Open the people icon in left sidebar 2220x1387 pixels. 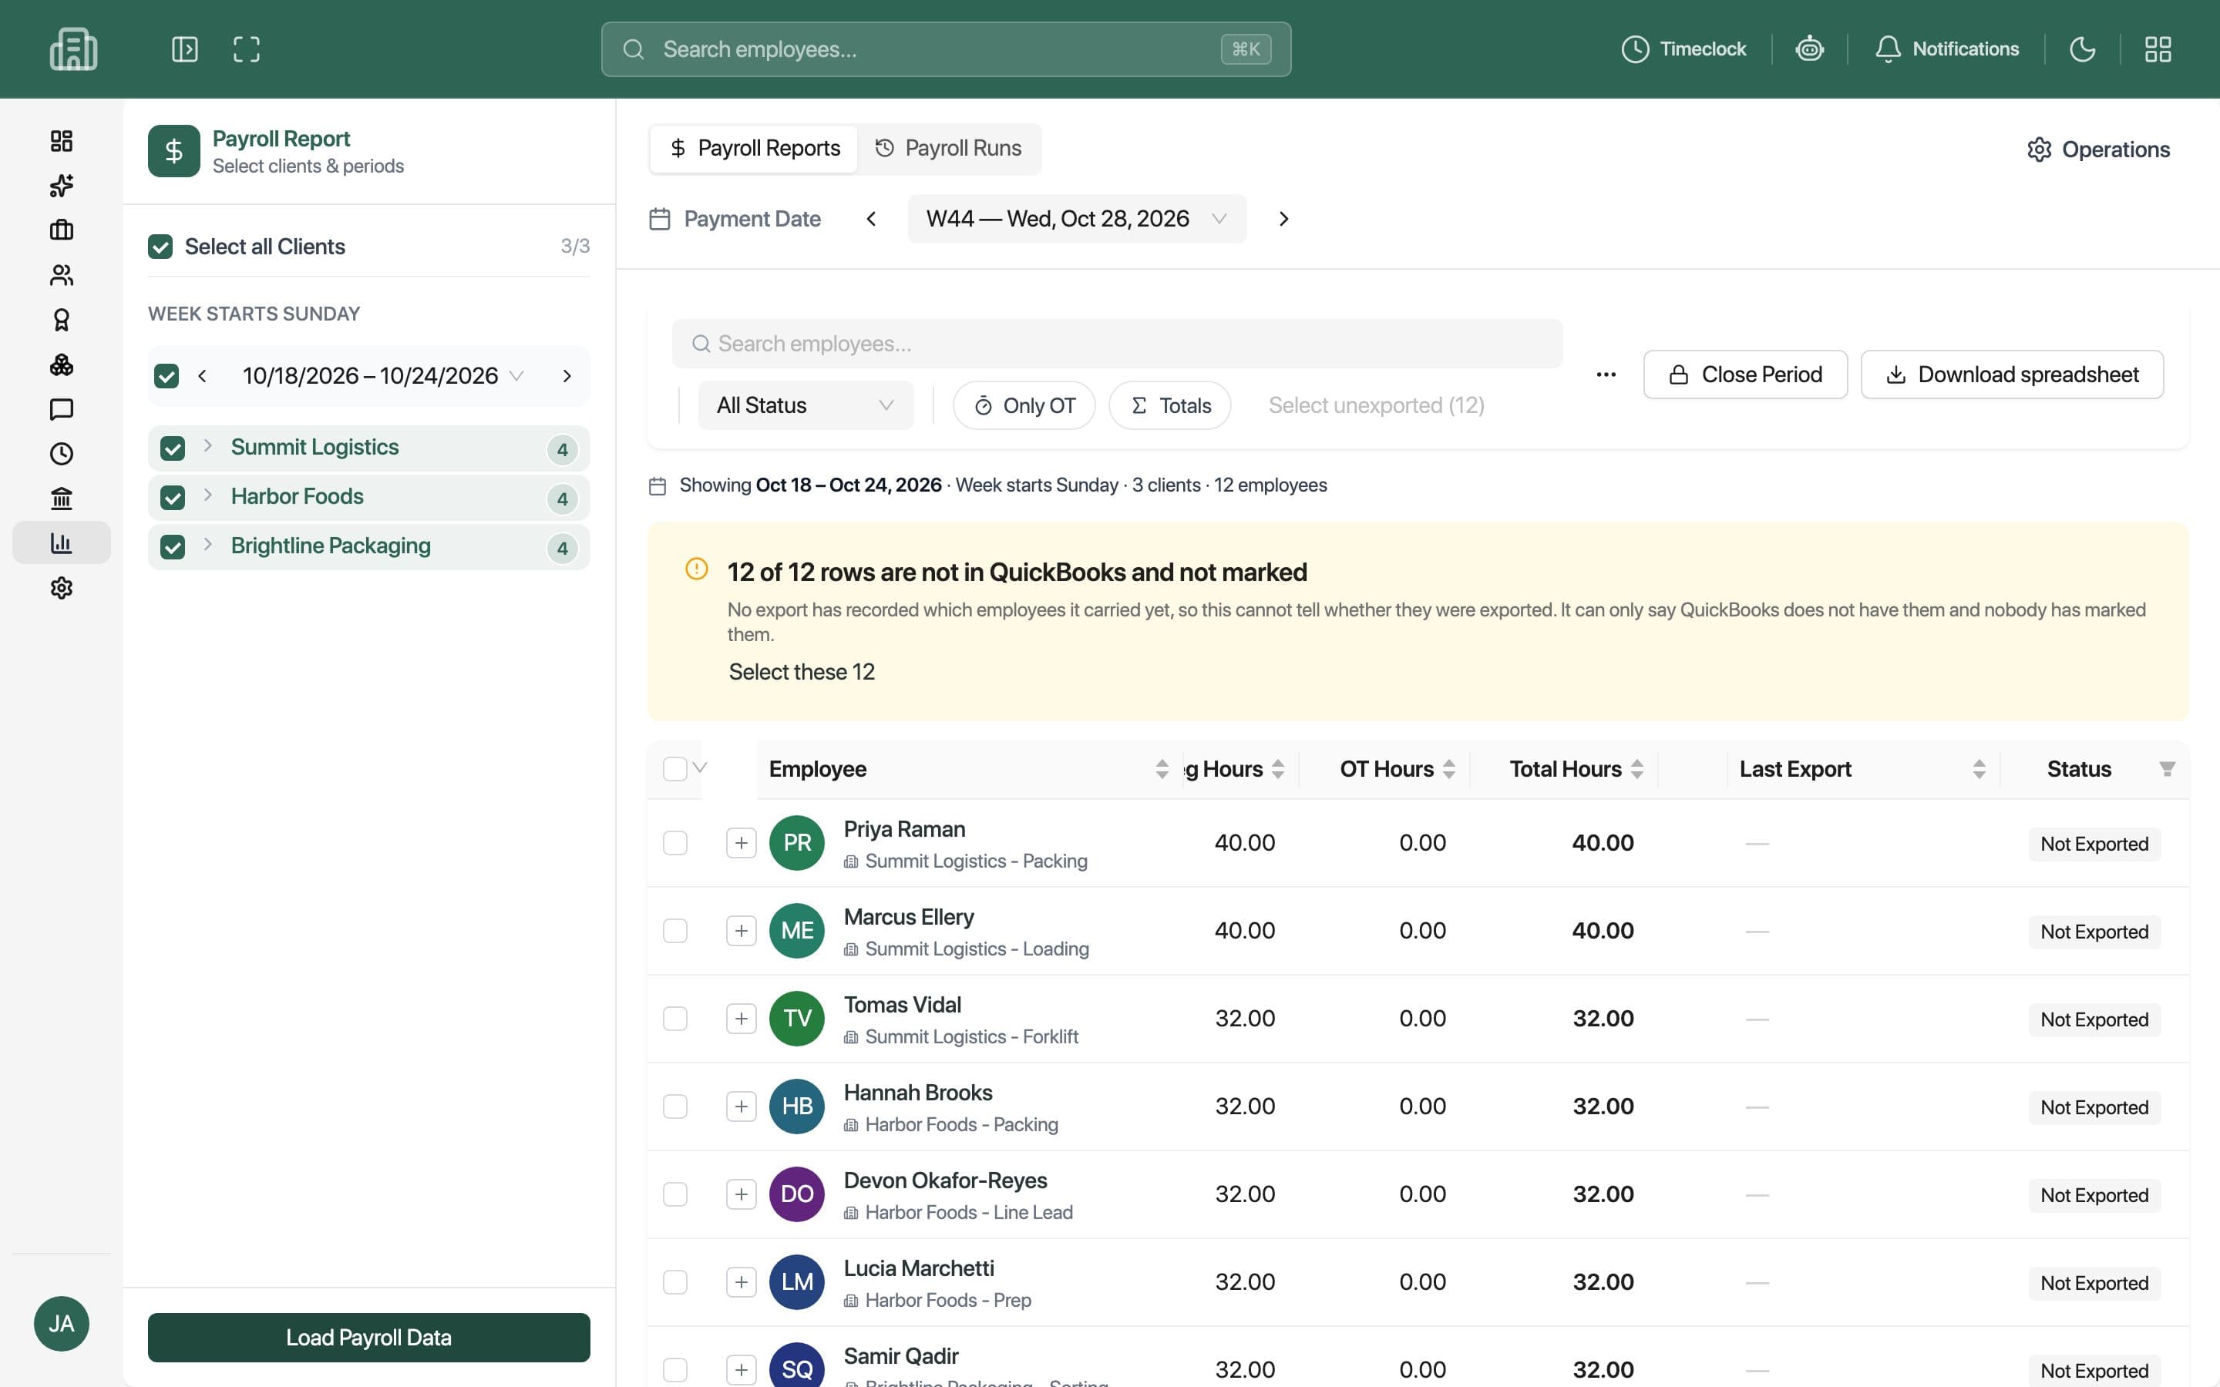(62, 274)
